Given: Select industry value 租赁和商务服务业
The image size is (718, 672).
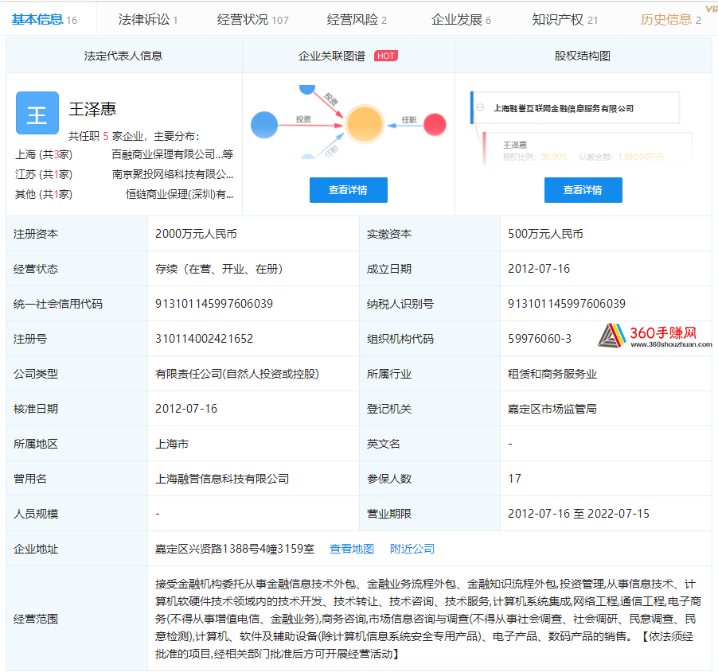Looking at the screenshot, I should tap(552, 374).
